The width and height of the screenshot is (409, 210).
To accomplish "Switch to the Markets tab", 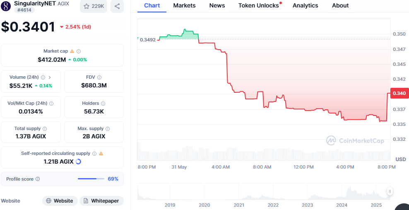I will click(x=184, y=6).
